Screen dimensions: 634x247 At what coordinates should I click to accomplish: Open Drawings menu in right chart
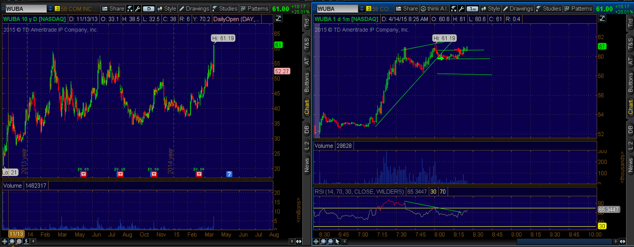pyautogui.click(x=518, y=9)
